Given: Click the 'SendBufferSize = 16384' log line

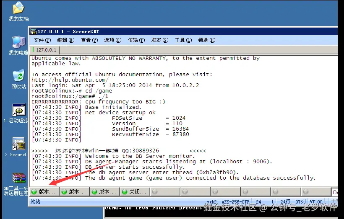Looking at the screenshot, I should pyautogui.click(x=110, y=129).
